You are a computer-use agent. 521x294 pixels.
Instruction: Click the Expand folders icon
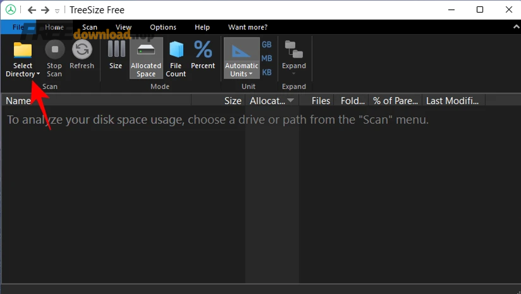pyautogui.click(x=294, y=50)
